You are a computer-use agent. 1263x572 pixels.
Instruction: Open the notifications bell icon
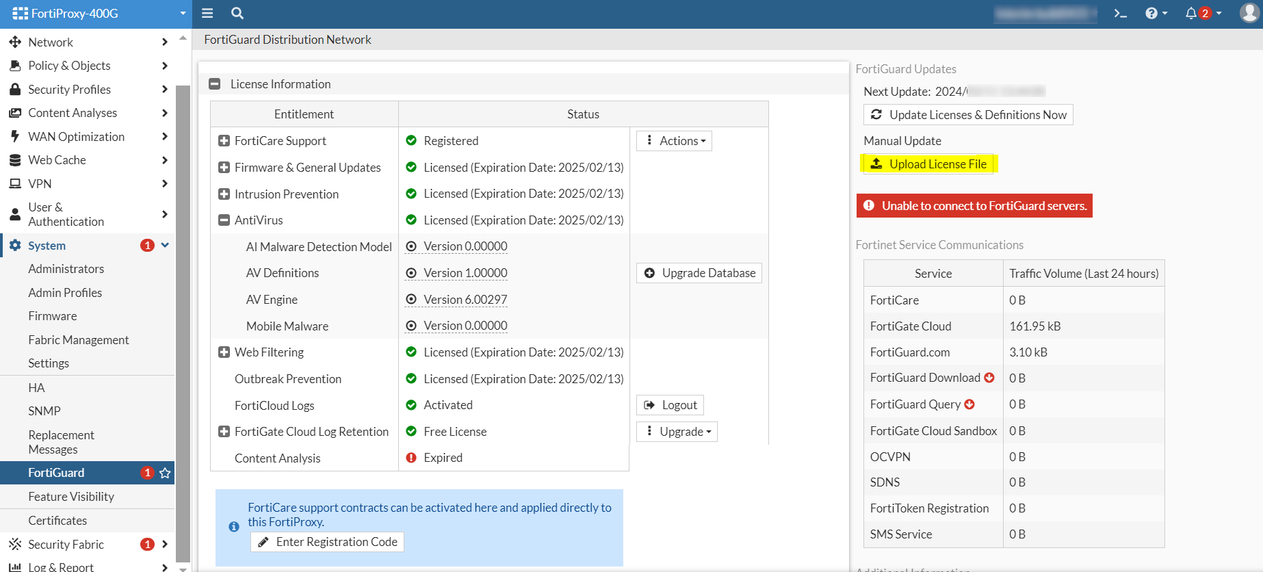(x=1191, y=14)
